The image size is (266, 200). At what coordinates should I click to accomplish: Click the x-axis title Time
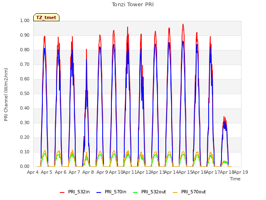click(x=235, y=179)
